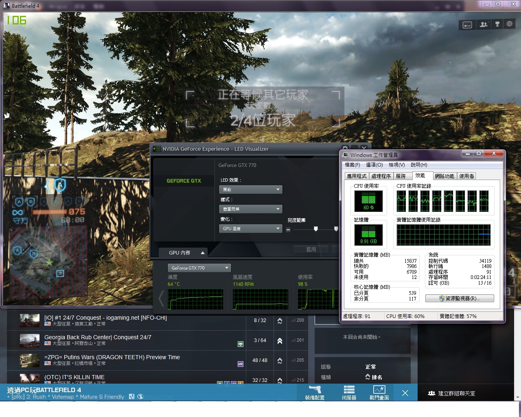
Task: Click the NVIDIA LED Visualizer title bar icon
Action: pos(157,149)
